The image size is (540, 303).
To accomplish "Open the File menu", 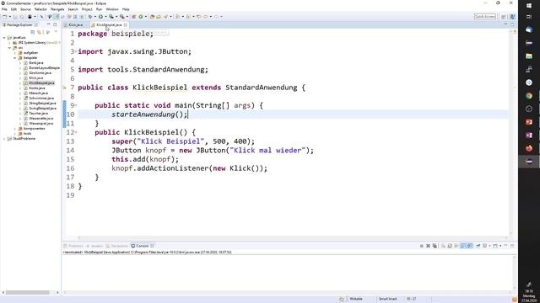I will 4,9.
